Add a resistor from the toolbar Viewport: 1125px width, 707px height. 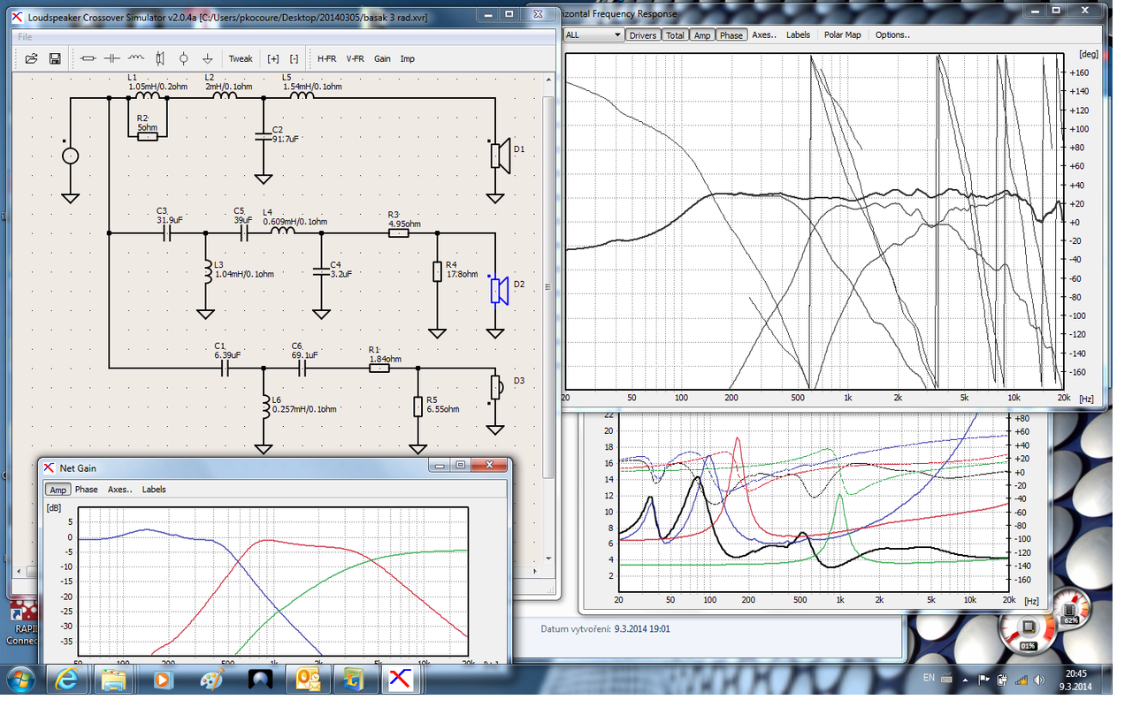tap(88, 59)
